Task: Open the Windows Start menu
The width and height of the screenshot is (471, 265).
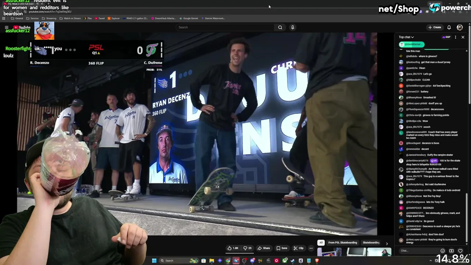Action: click(154, 261)
